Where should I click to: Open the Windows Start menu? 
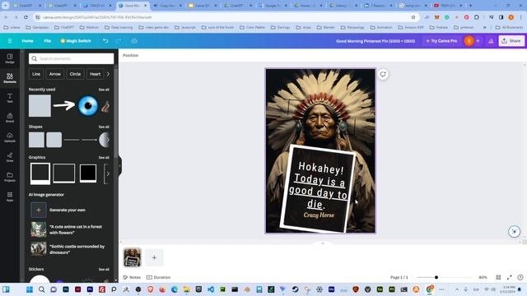pyautogui.click(x=30, y=289)
